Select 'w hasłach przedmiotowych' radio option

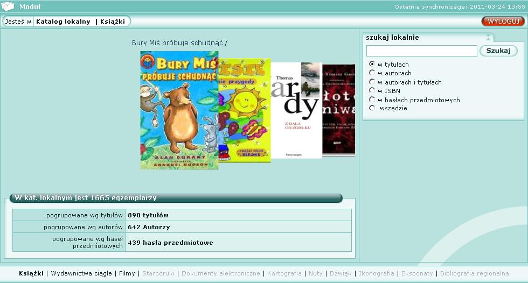click(x=372, y=100)
